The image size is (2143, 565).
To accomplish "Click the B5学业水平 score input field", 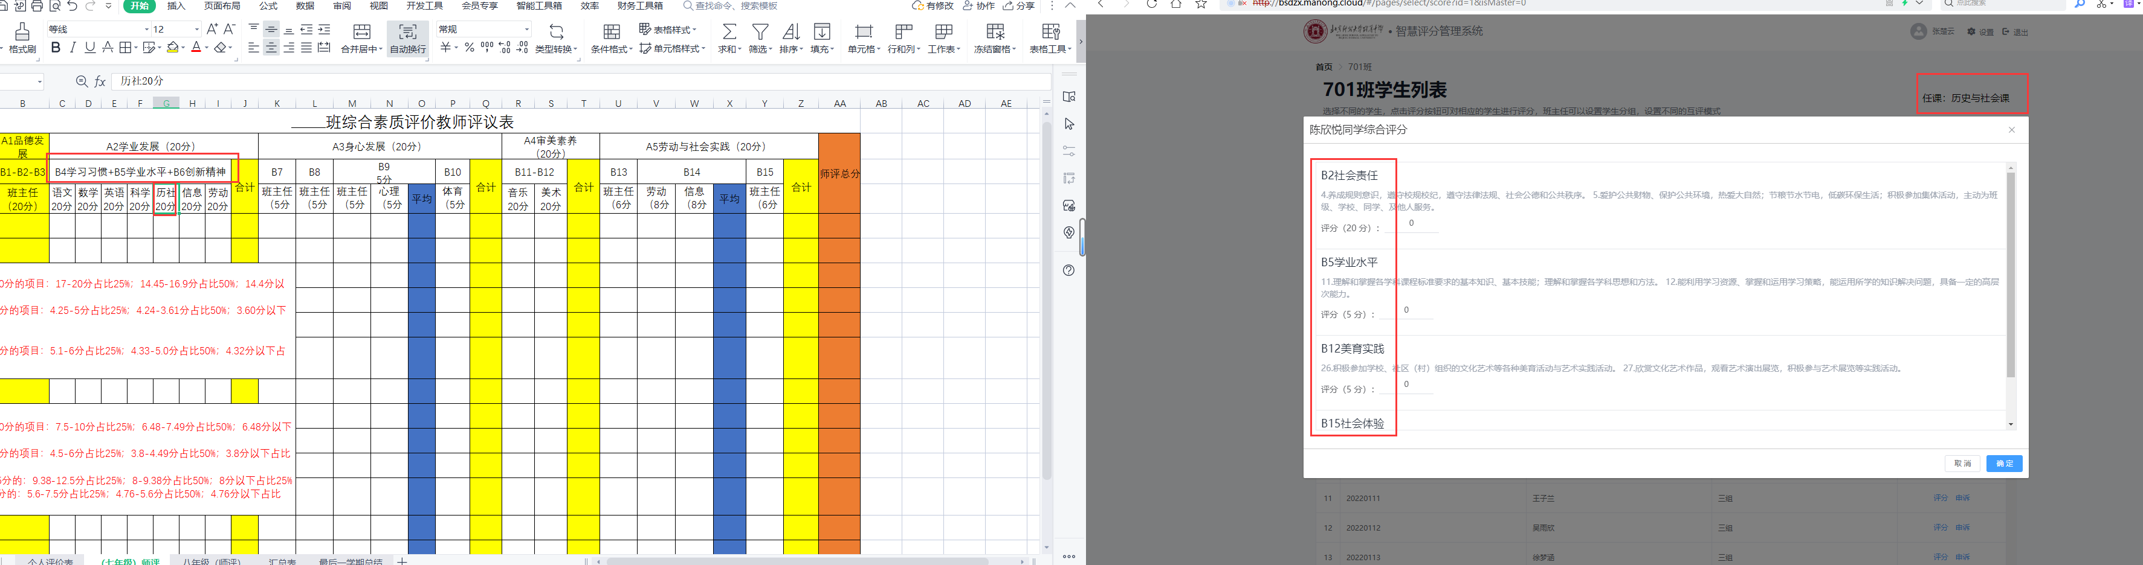I will click(1406, 310).
